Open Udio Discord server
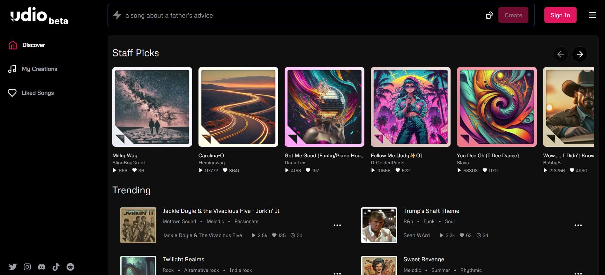 (41, 267)
